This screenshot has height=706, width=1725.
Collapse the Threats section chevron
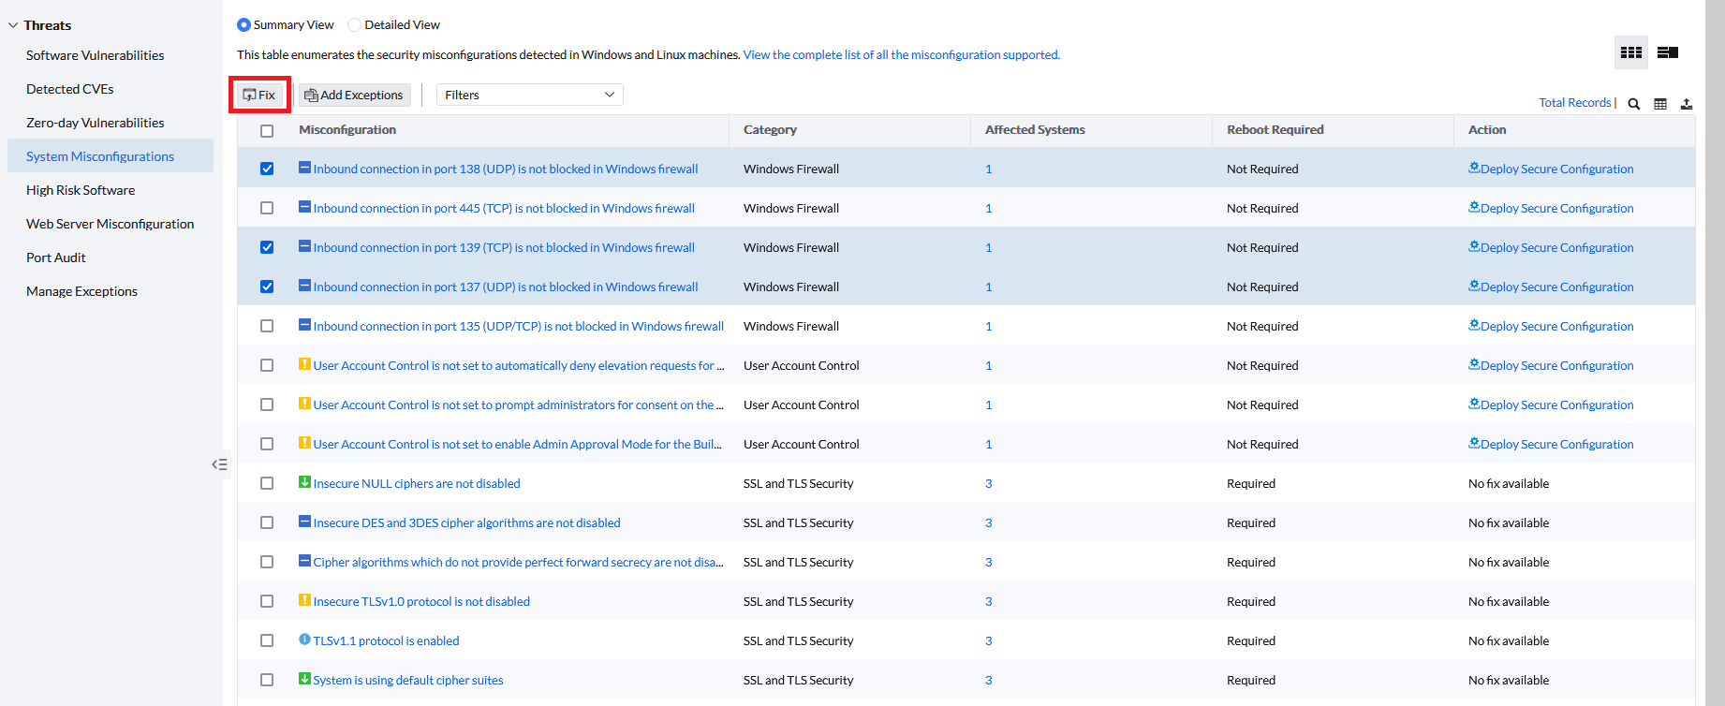[13, 25]
